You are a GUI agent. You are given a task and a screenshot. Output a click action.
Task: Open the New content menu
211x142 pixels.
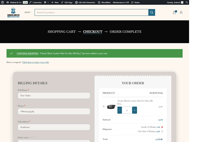coord(55,2)
